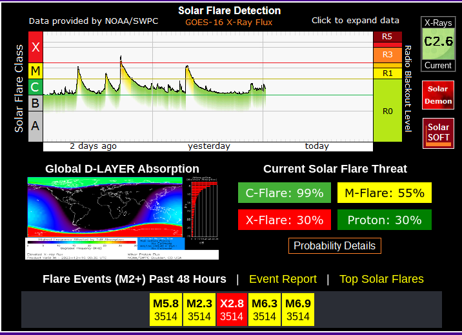Image resolution: width=462 pixels, height=335 pixels.
Task: Click the 'Click to expand data' text
Action: pos(356,21)
